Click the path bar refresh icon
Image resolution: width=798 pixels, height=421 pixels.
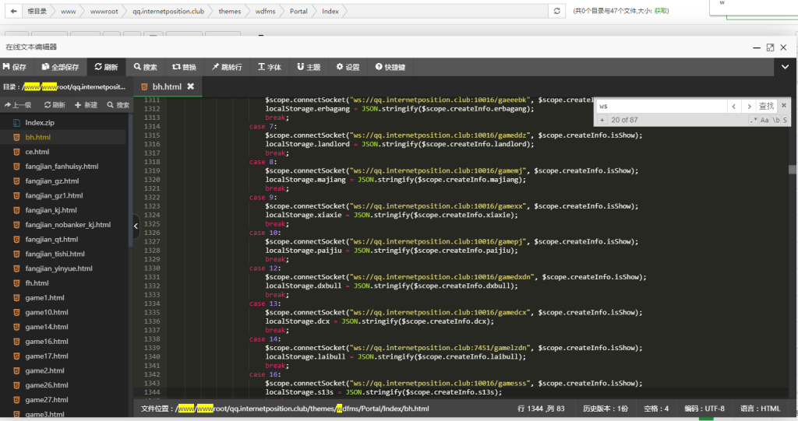(x=557, y=11)
